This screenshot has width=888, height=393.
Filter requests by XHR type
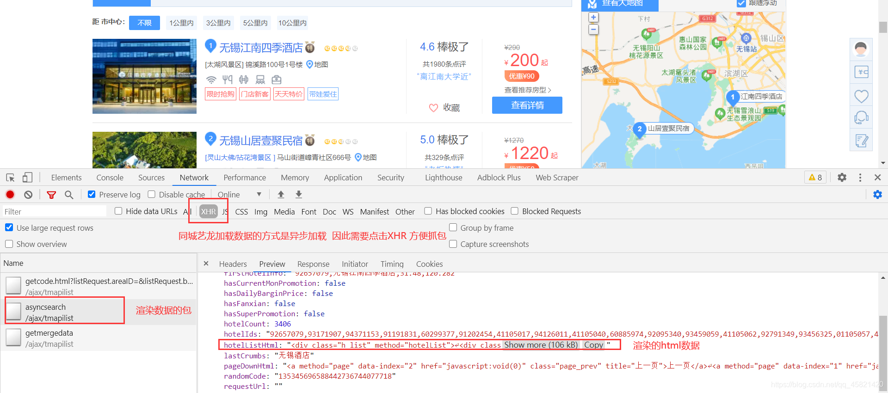(x=208, y=212)
